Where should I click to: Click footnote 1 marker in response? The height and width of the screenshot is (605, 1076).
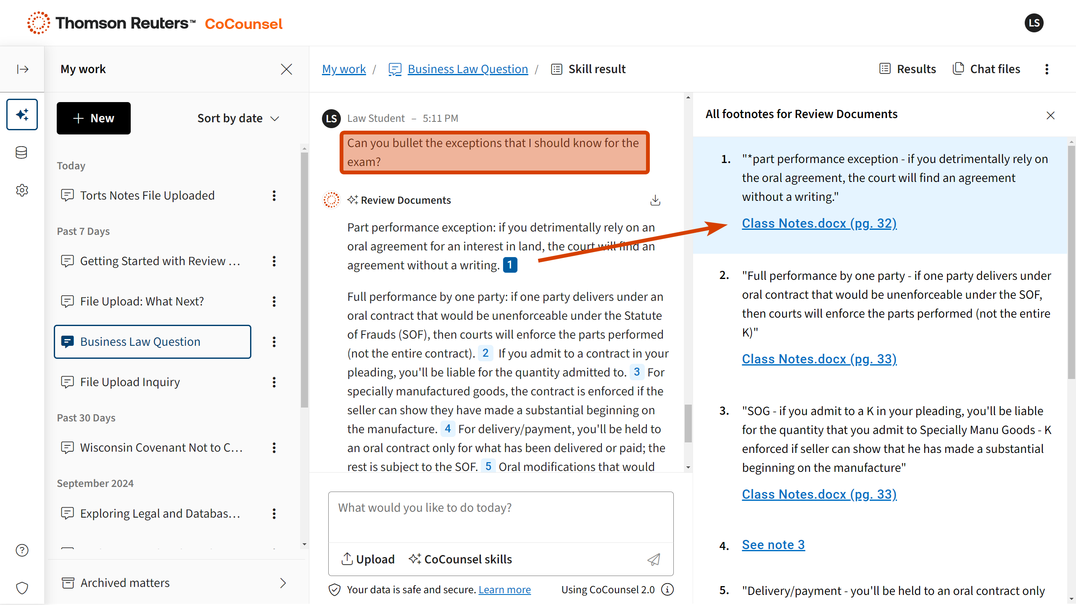[x=510, y=265]
